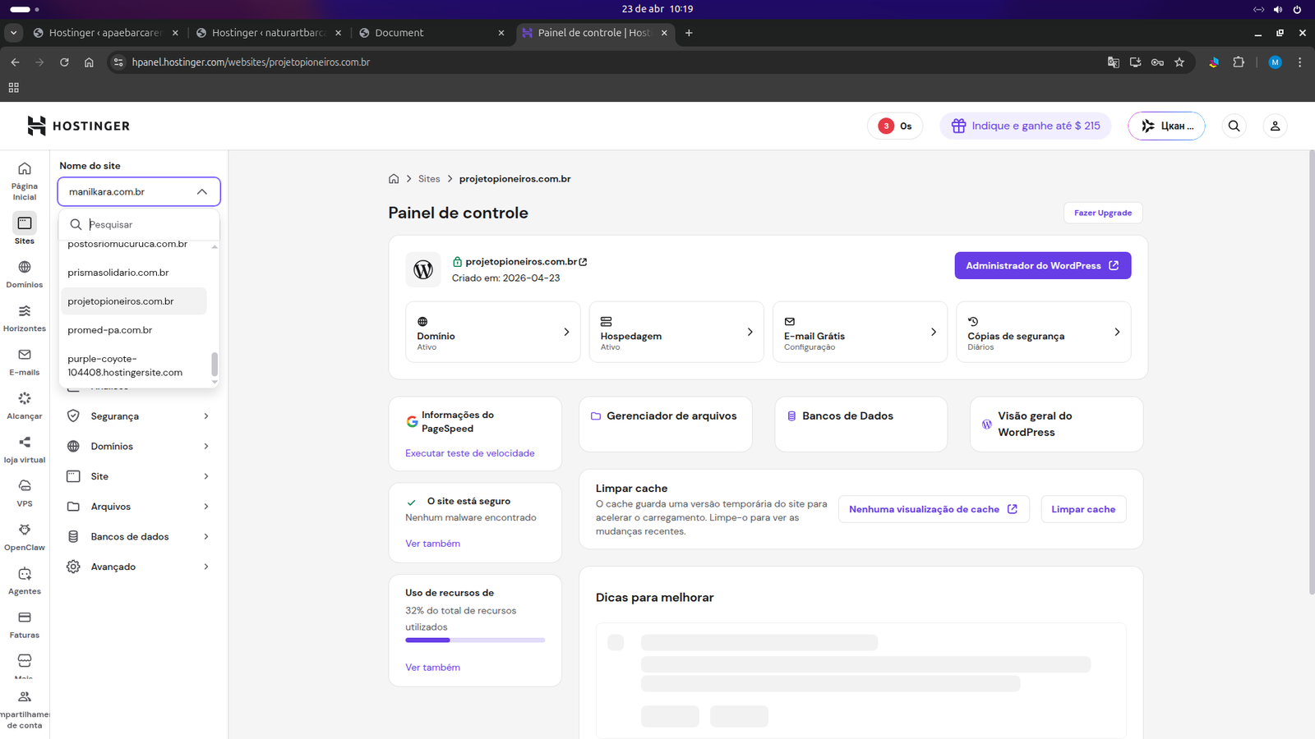This screenshot has height=739, width=1315.
Task: Open the user profile icon
Action: coord(1275,126)
